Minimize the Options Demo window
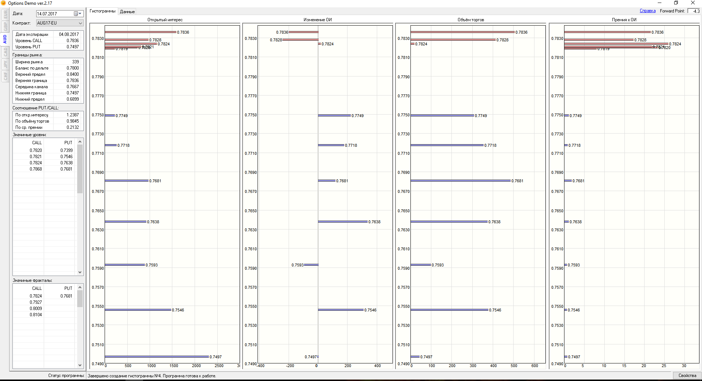Viewport: 702px width, 381px height. pyautogui.click(x=660, y=3)
